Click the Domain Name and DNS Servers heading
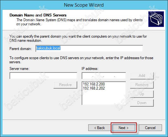The width and height of the screenshot is (168, 137). click(38, 15)
